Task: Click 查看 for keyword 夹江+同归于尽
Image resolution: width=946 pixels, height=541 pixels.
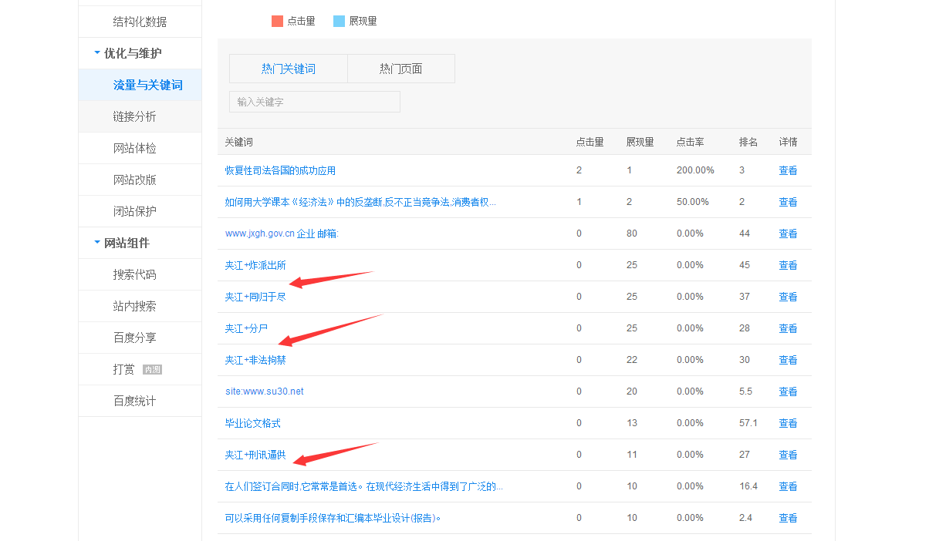Action: [x=788, y=297]
